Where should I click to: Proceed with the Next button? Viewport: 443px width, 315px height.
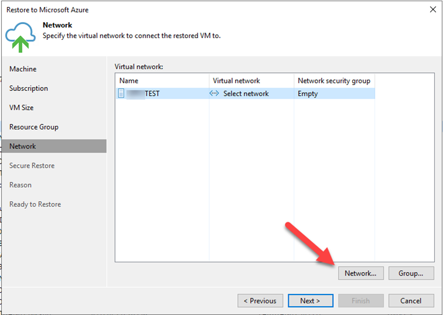[x=311, y=300]
